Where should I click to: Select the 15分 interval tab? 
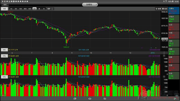[x=20, y=9]
